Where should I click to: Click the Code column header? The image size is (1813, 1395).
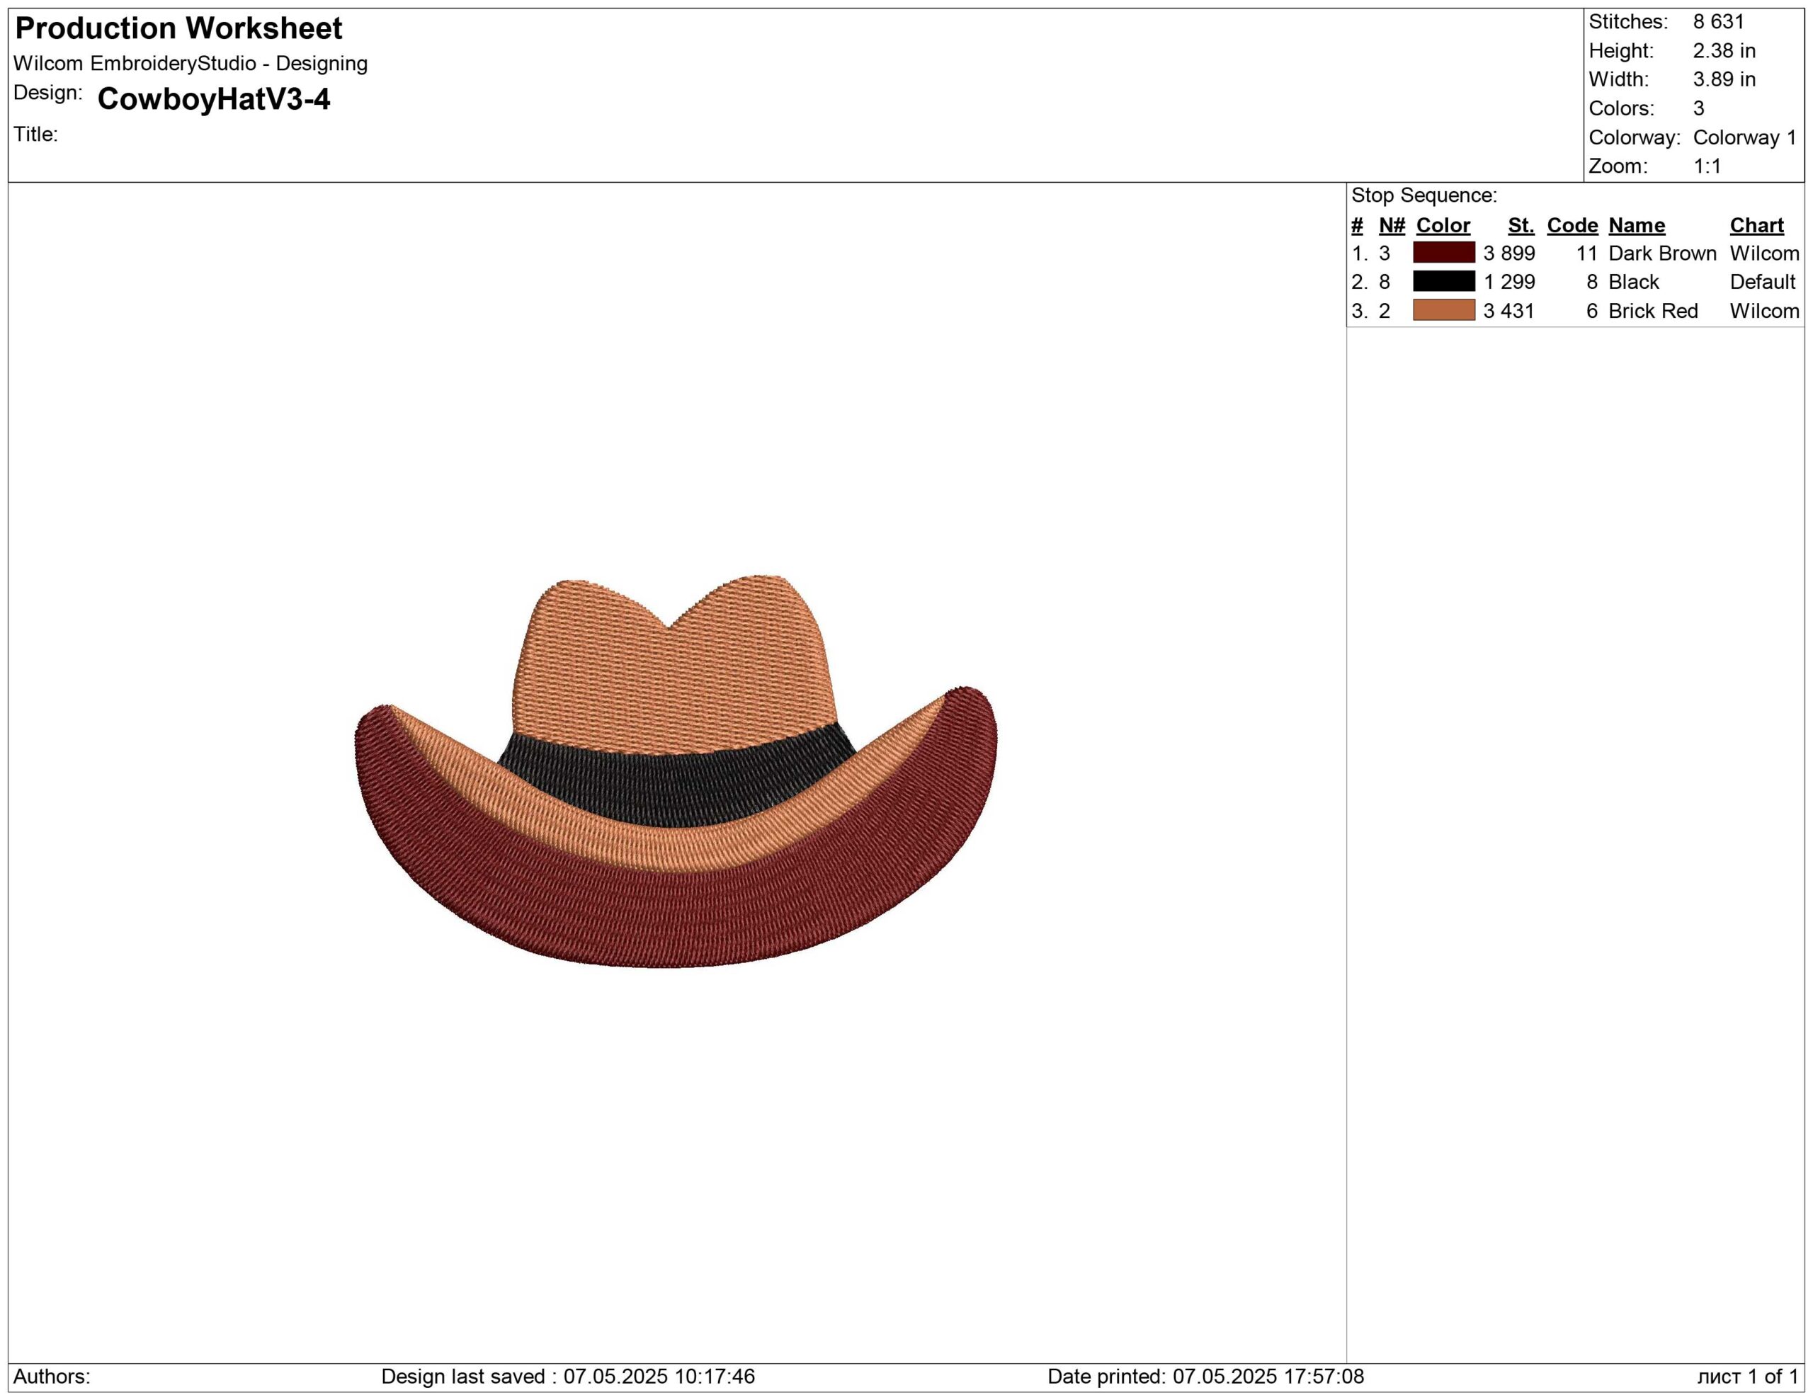click(1572, 226)
